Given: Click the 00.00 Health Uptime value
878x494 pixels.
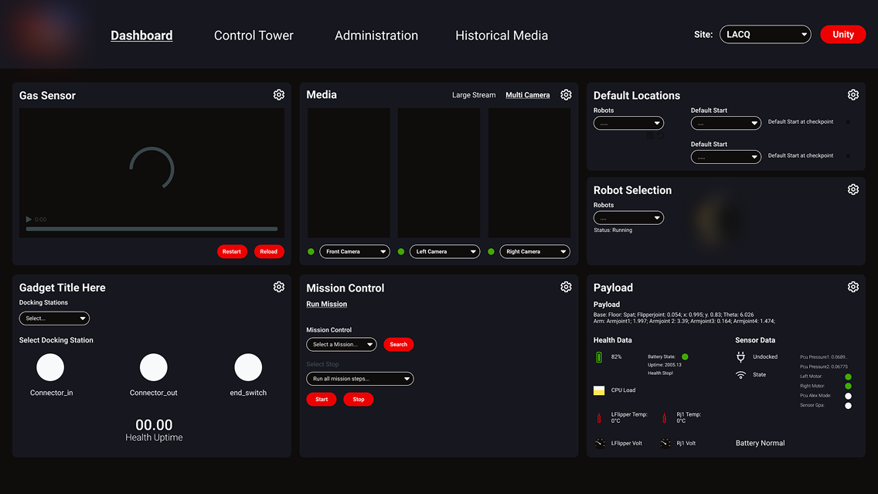Looking at the screenshot, I should click(154, 425).
